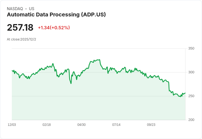This screenshot has width=202, height=139.
Task: Select the 07/14 date on the x-axis
Action: [116, 125]
